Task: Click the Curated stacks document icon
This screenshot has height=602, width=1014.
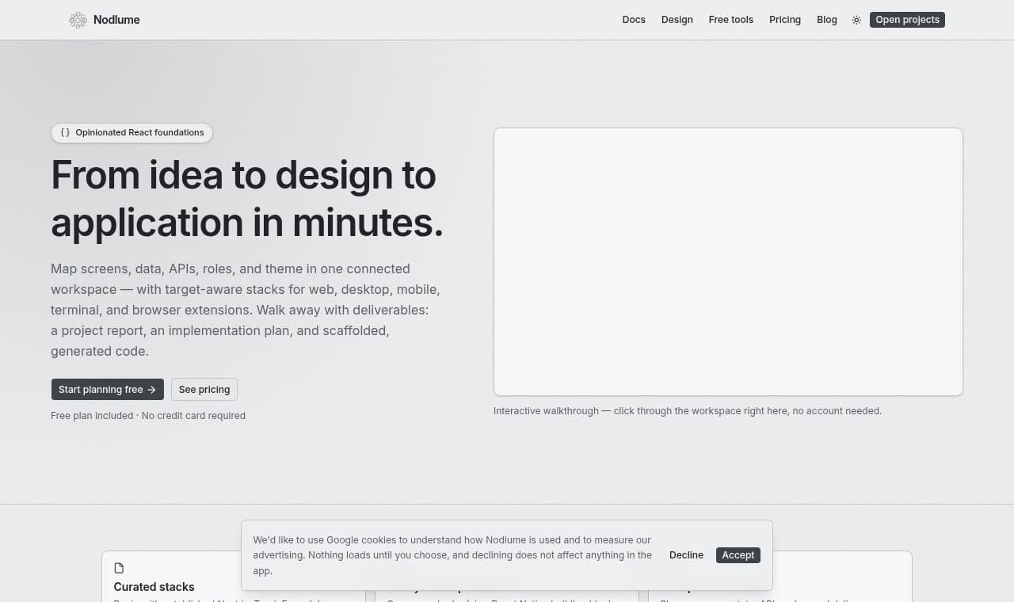Action: coord(119,568)
